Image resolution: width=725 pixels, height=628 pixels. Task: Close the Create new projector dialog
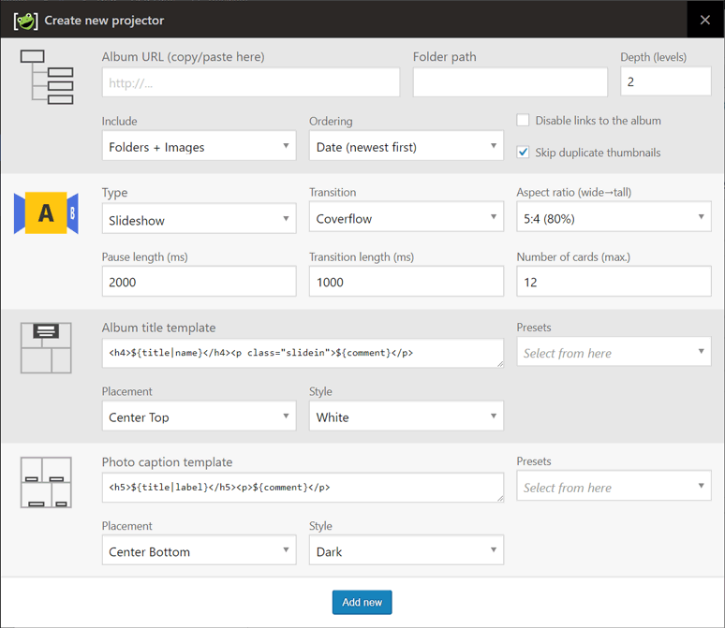[705, 20]
